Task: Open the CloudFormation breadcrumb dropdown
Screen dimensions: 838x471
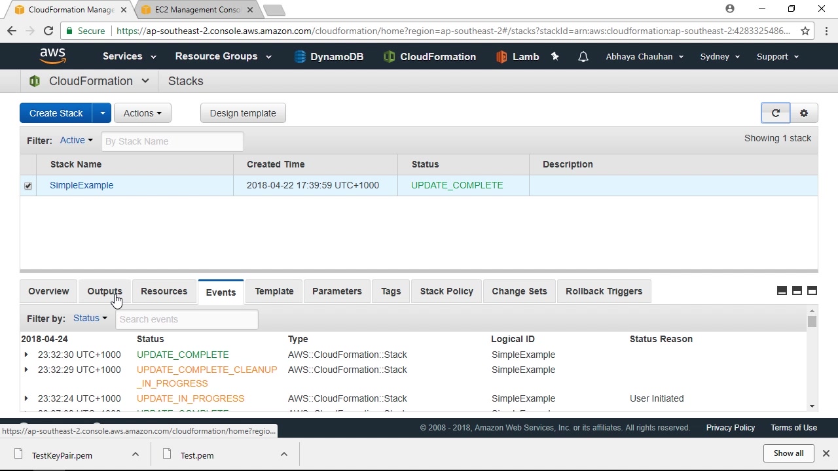Action: click(145, 81)
